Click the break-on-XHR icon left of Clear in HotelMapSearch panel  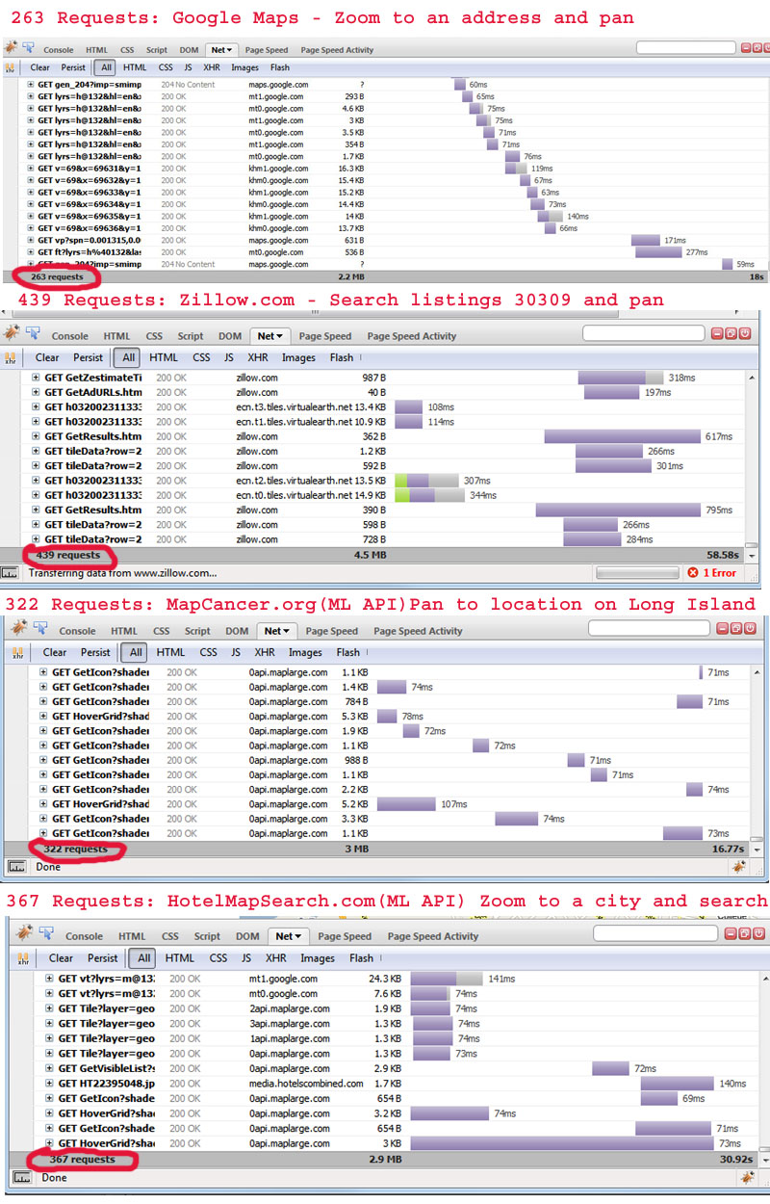24,957
